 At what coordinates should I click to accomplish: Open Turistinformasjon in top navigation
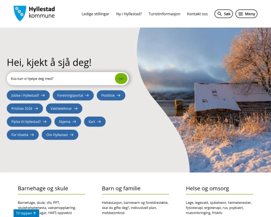(x=164, y=14)
